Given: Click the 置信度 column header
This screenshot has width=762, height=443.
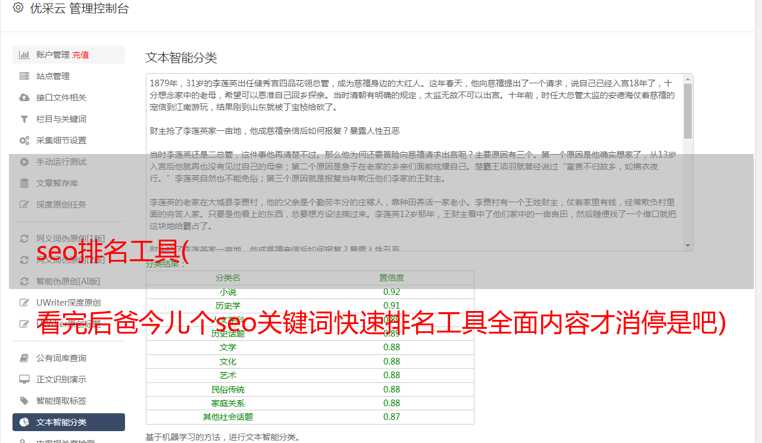Looking at the screenshot, I should pos(392,278).
